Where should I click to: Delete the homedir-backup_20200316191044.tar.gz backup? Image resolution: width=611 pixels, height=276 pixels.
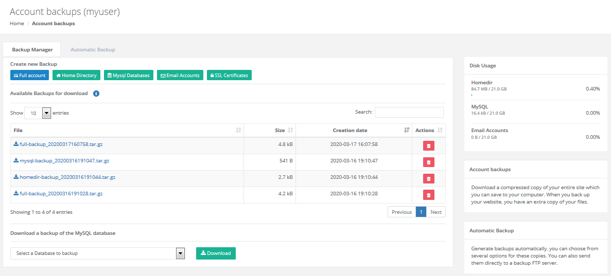[x=429, y=179]
